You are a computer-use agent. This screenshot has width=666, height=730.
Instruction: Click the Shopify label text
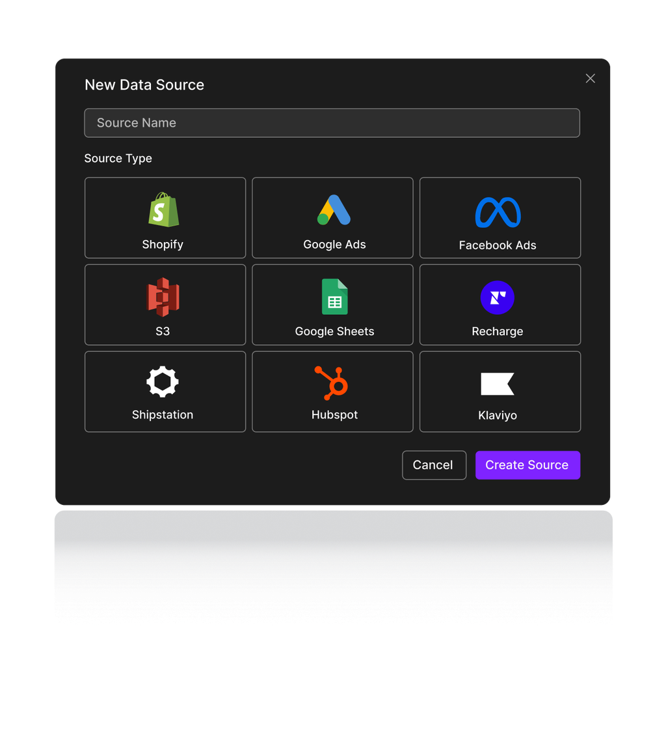coord(163,245)
